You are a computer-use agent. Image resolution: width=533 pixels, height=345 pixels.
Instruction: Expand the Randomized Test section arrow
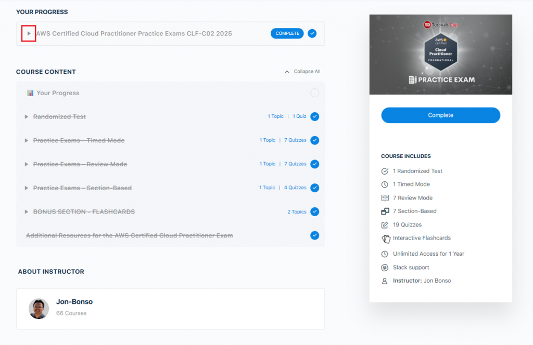[x=26, y=117]
